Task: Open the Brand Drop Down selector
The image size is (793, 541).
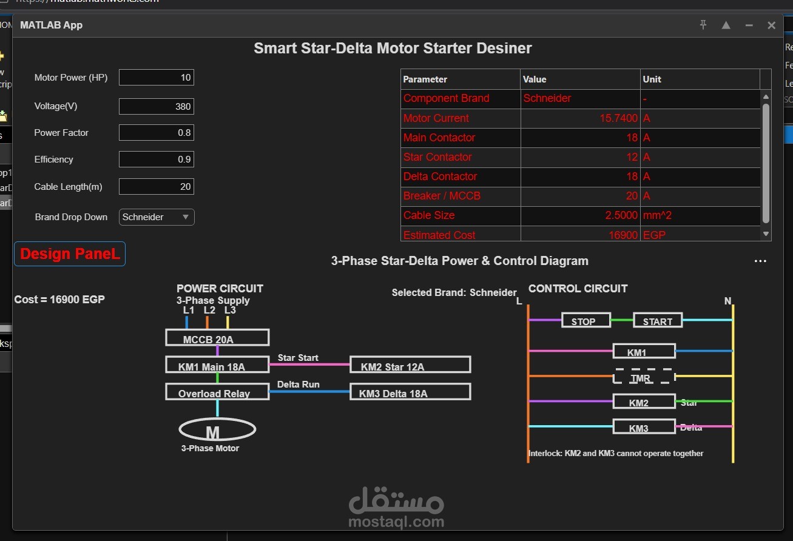Action: point(157,217)
